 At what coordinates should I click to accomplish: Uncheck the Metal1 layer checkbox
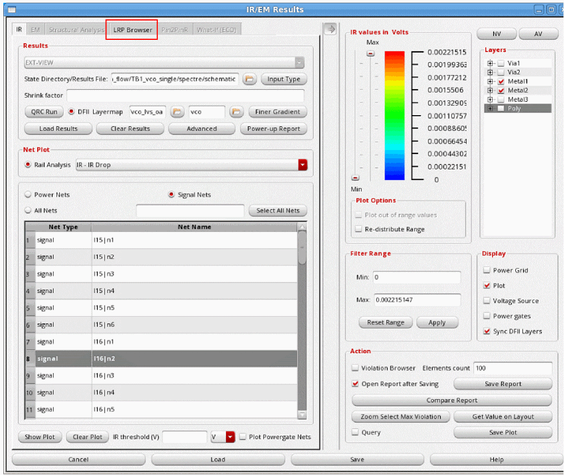coord(501,81)
